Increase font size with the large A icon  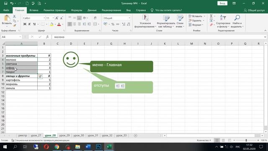point(57,18)
